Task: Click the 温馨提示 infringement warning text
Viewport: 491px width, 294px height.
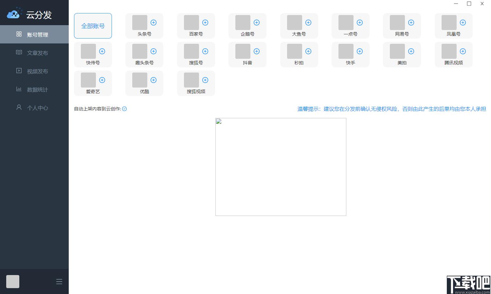Action: coord(391,109)
